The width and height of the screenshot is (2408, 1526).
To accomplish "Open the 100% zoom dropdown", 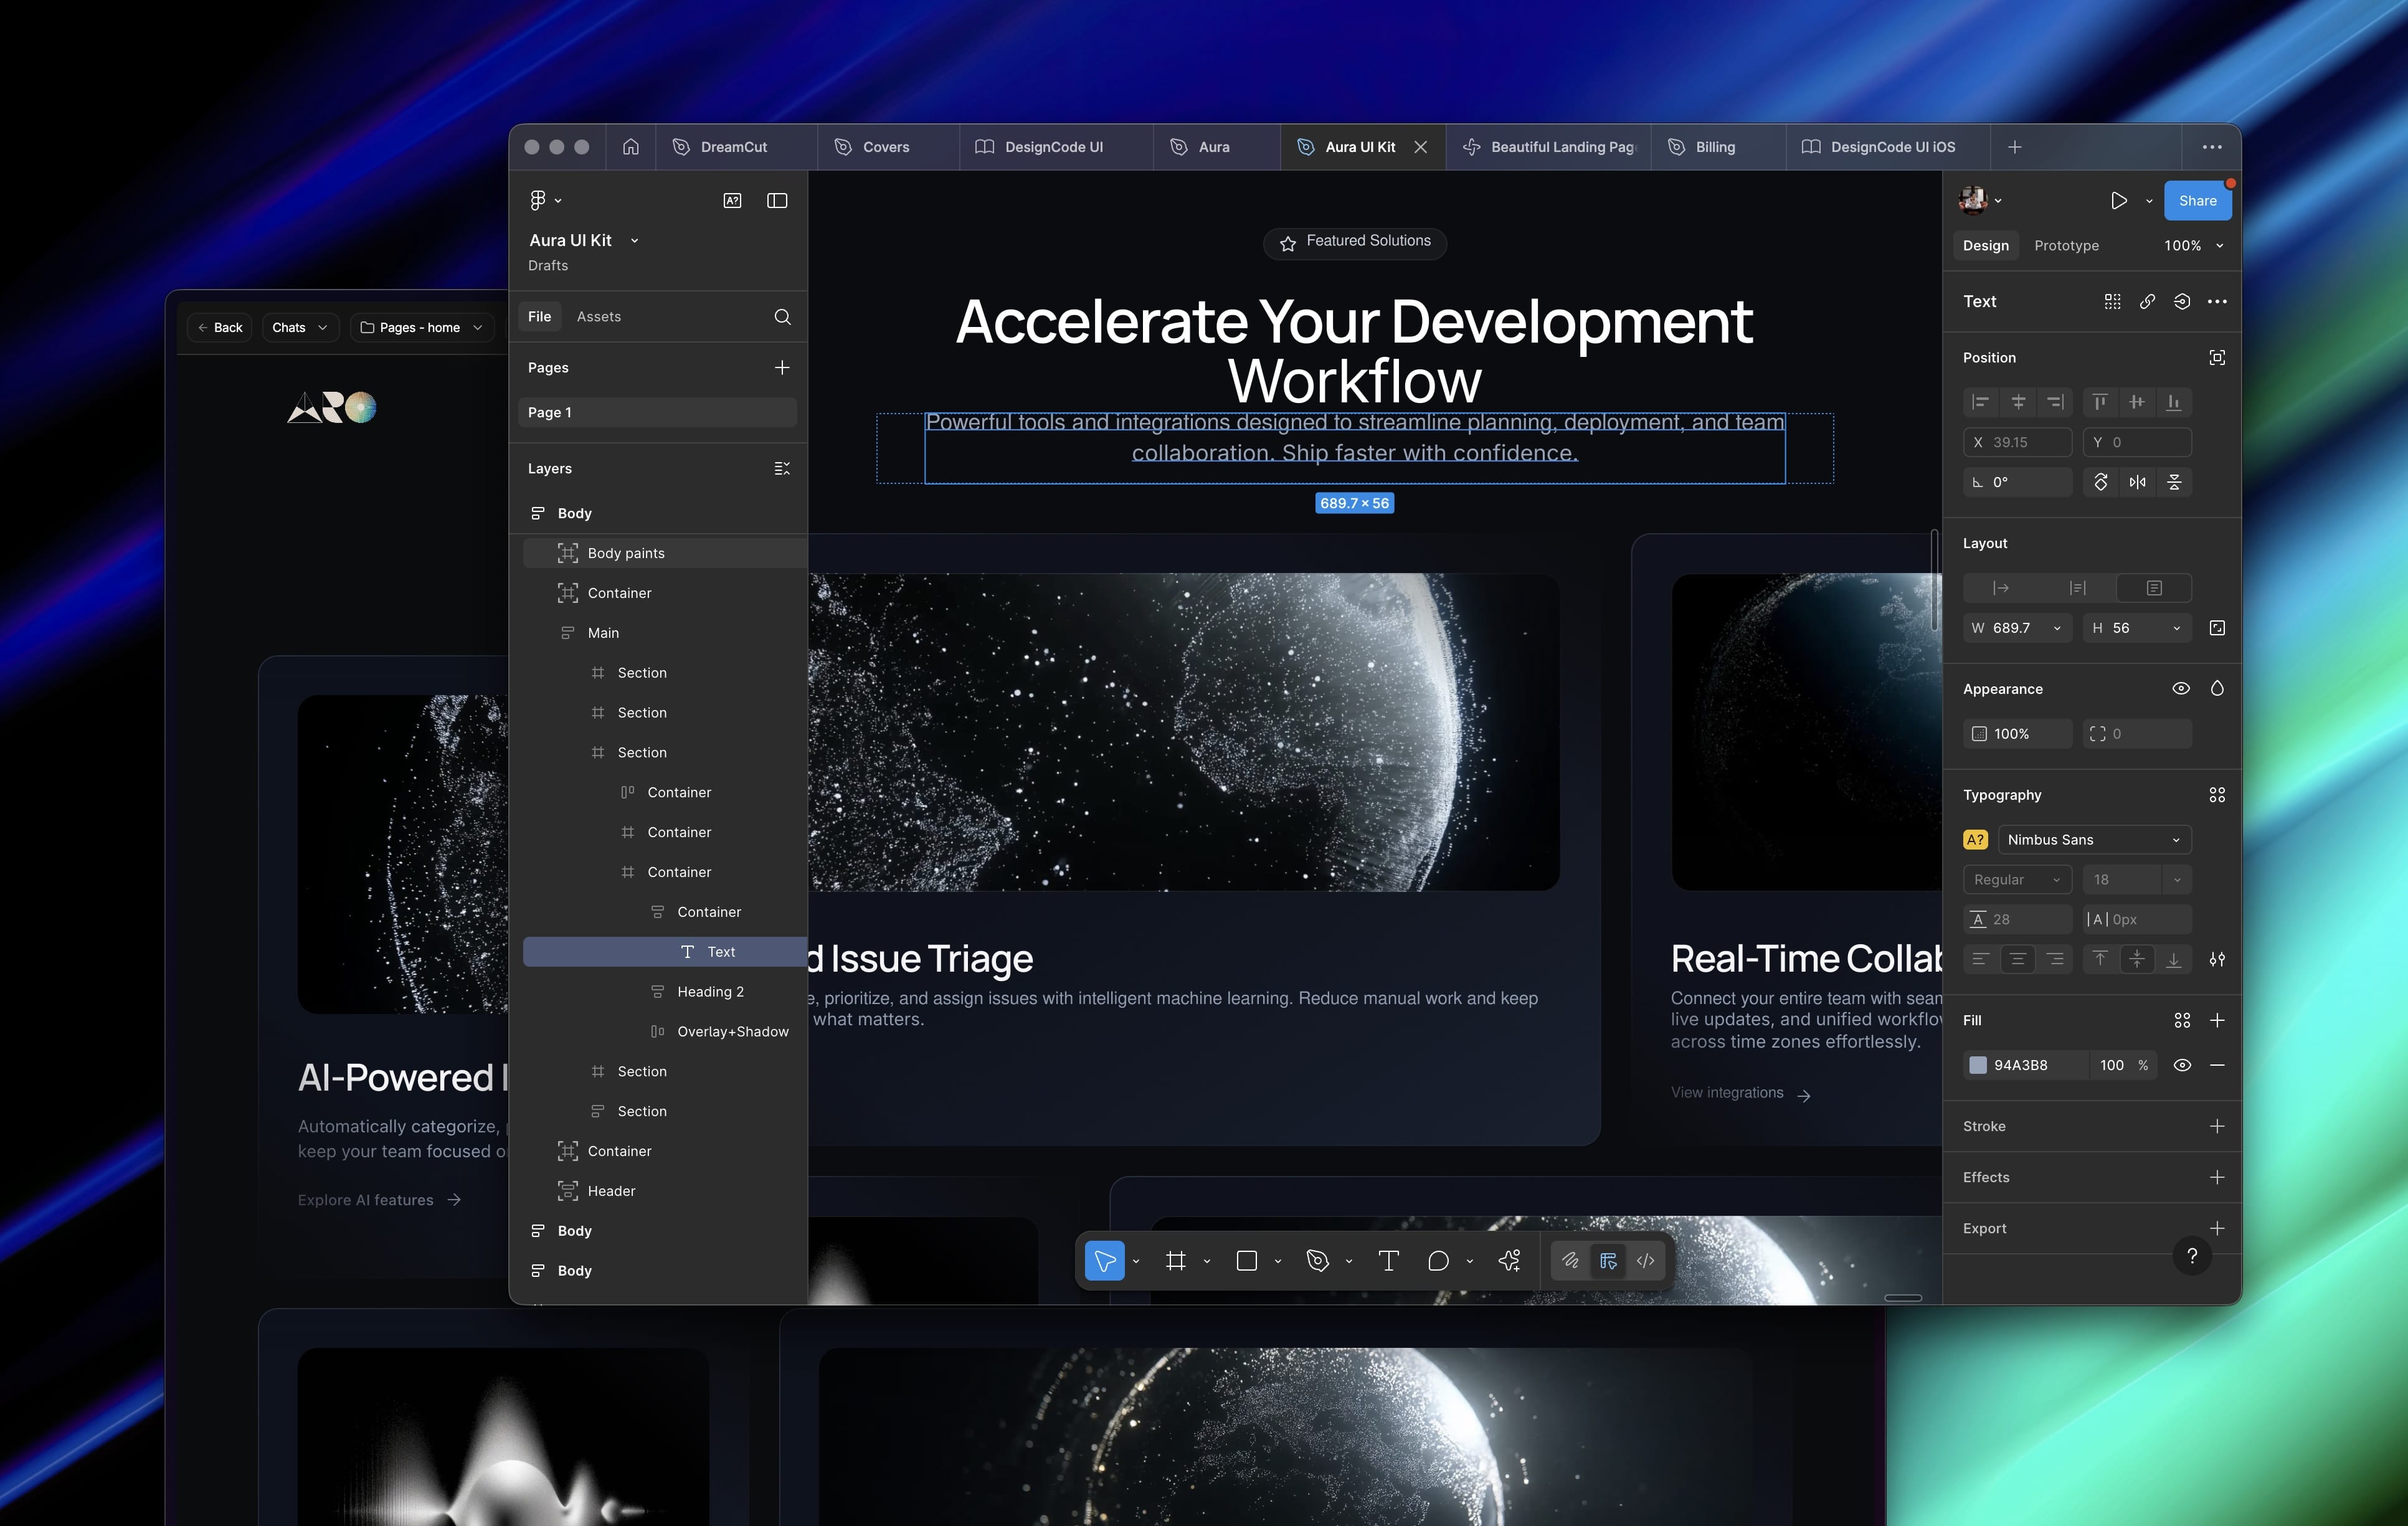I will pos(2193,245).
